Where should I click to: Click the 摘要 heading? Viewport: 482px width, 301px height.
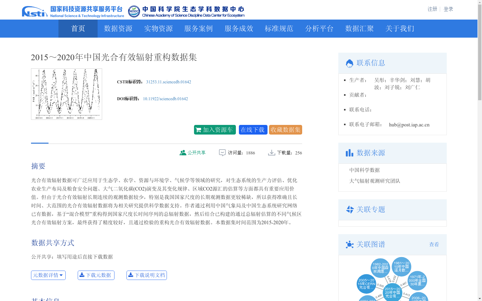pyautogui.click(x=38, y=166)
